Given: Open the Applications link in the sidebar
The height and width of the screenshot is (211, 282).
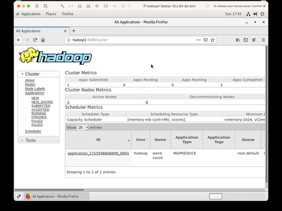Looking at the screenshot, I should [35, 93].
